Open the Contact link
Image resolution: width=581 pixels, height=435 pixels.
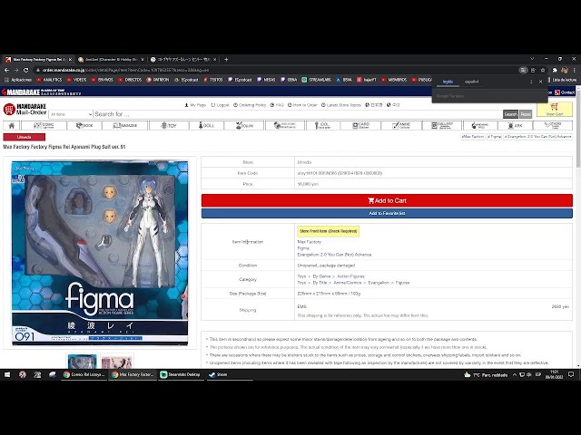click(x=565, y=92)
